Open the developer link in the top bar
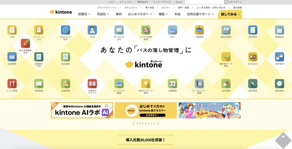The width and height of the screenshot is (292, 149). pyautogui.click(x=143, y=2)
